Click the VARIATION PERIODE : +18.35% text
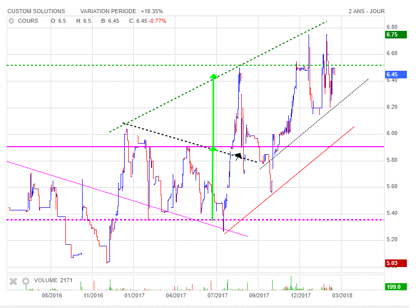416x308 pixels. (122, 12)
